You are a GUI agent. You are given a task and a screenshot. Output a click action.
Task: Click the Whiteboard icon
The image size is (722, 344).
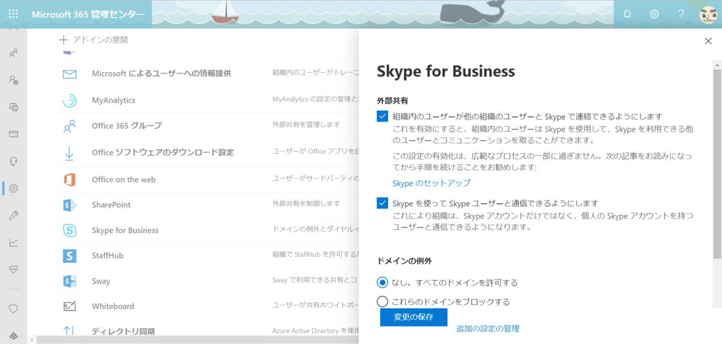tap(70, 307)
